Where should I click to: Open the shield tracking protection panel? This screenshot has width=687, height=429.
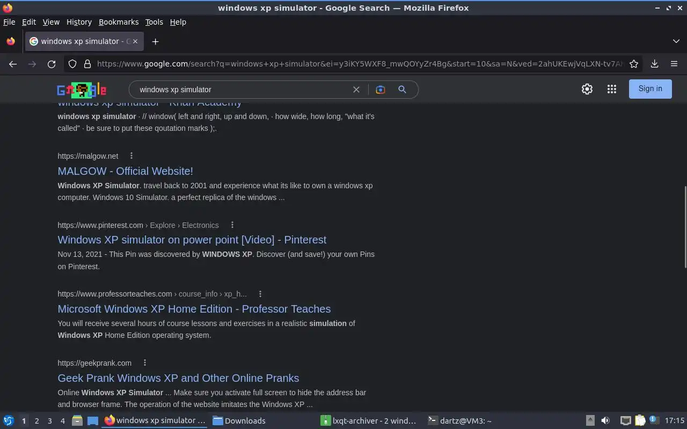[72, 64]
